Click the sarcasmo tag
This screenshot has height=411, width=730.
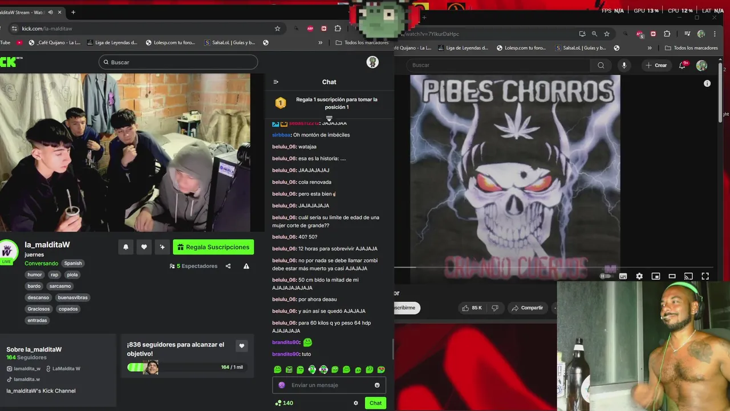tap(60, 286)
